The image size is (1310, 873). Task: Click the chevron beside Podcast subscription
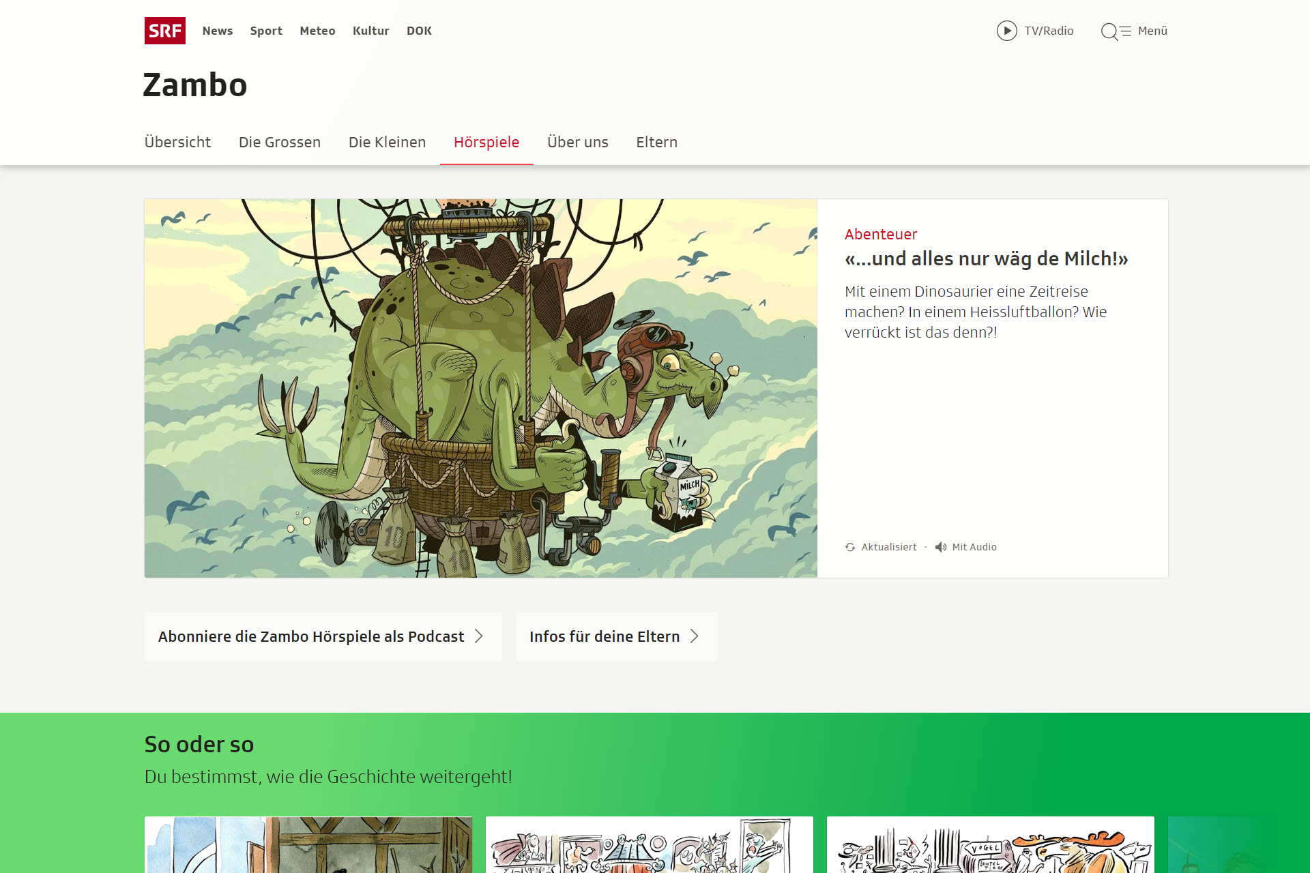pos(479,636)
